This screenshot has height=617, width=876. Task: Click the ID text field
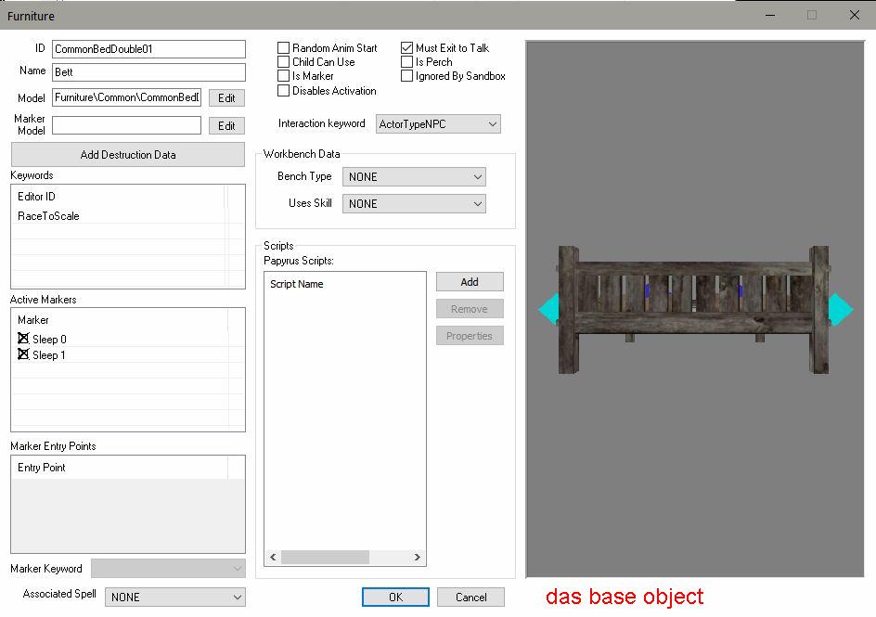148,49
